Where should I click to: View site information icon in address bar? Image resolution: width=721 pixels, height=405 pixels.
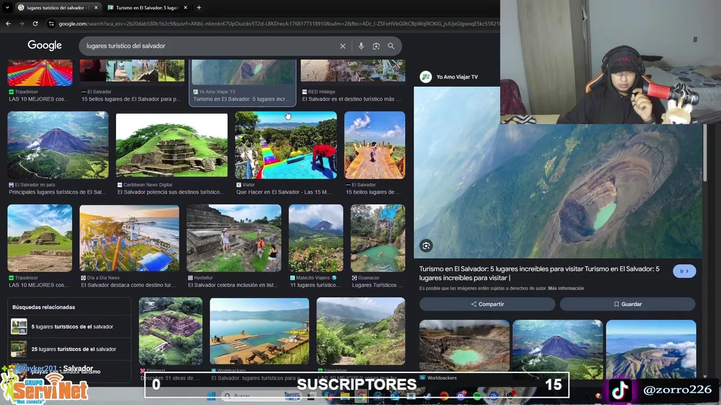[x=51, y=24]
